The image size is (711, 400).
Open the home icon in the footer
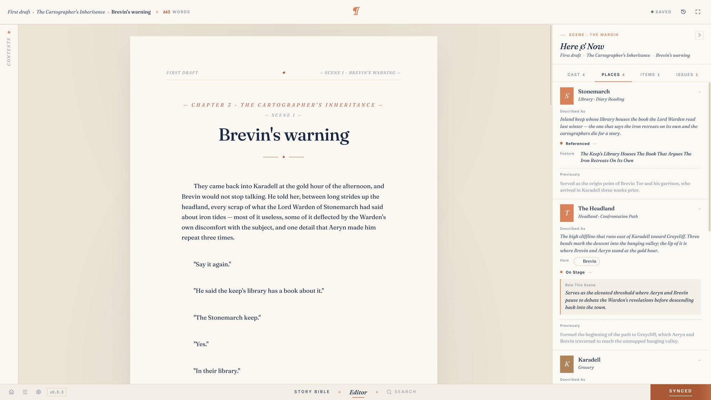tap(11, 392)
